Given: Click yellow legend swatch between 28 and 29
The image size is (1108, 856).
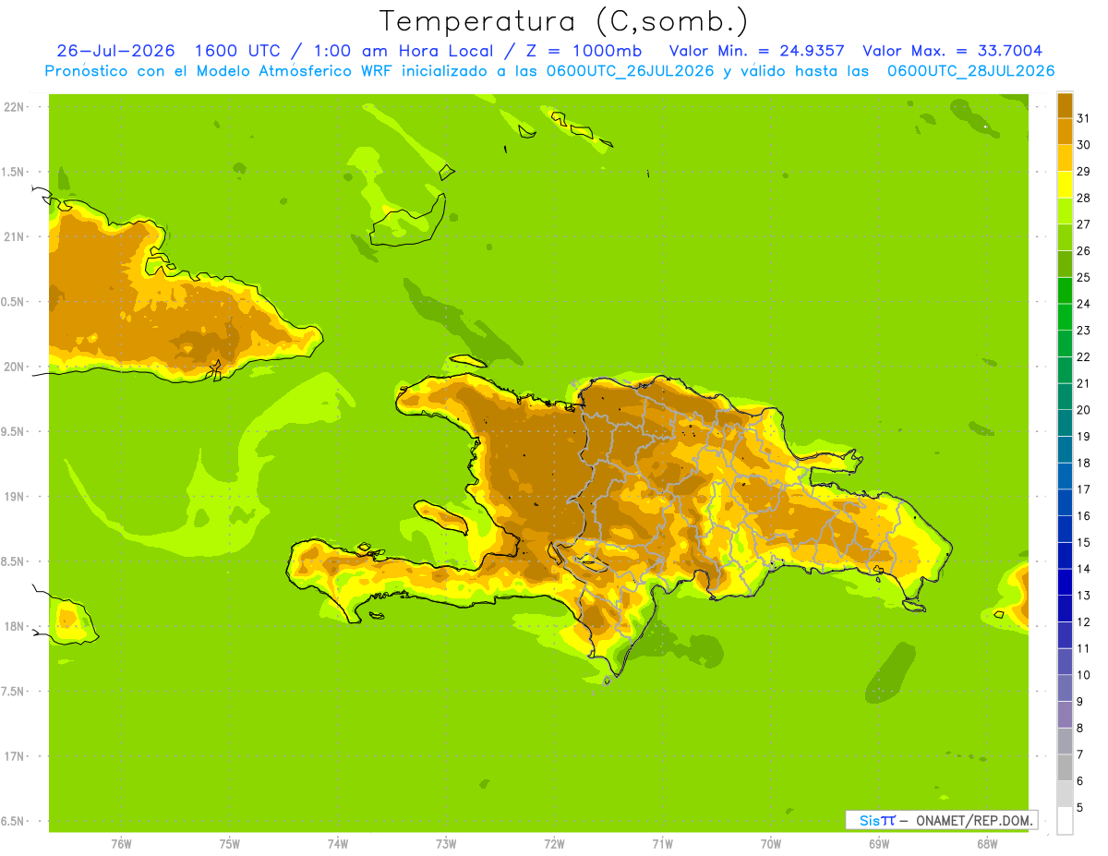Looking at the screenshot, I should (1065, 185).
